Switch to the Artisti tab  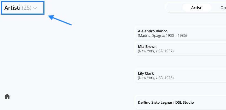point(197,8)
